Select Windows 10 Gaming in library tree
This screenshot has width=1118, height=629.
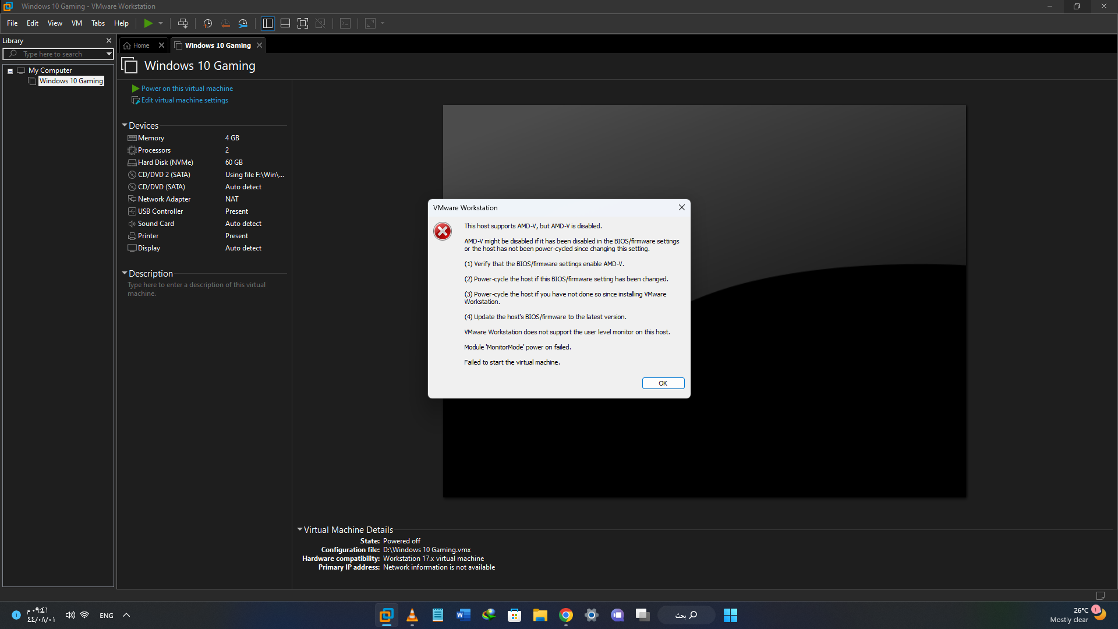[71, 81]
